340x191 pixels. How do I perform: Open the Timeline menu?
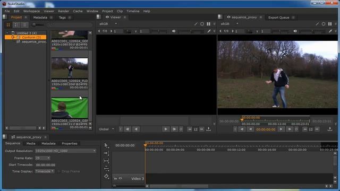coord(133,11)
